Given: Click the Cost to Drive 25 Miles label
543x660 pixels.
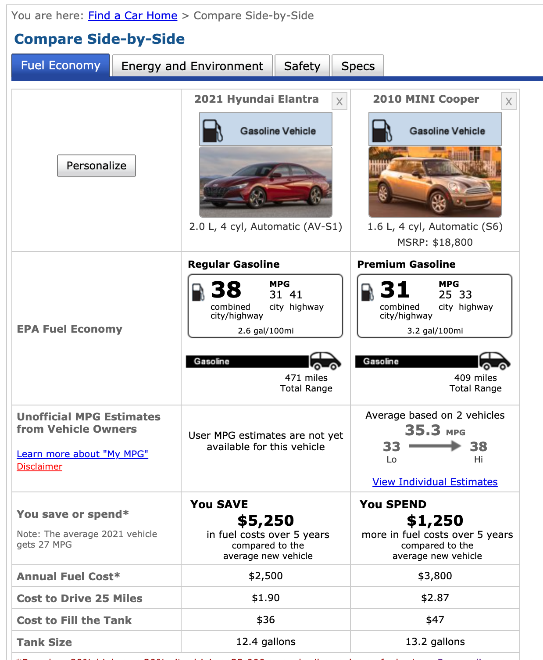Looking at the screenshot, I should pos(79,599).
